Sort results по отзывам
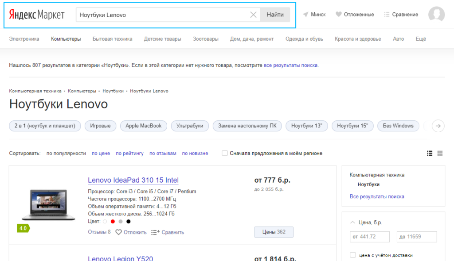Image resolution: width=454 pixels, height=261 pixels. (163, 154)
